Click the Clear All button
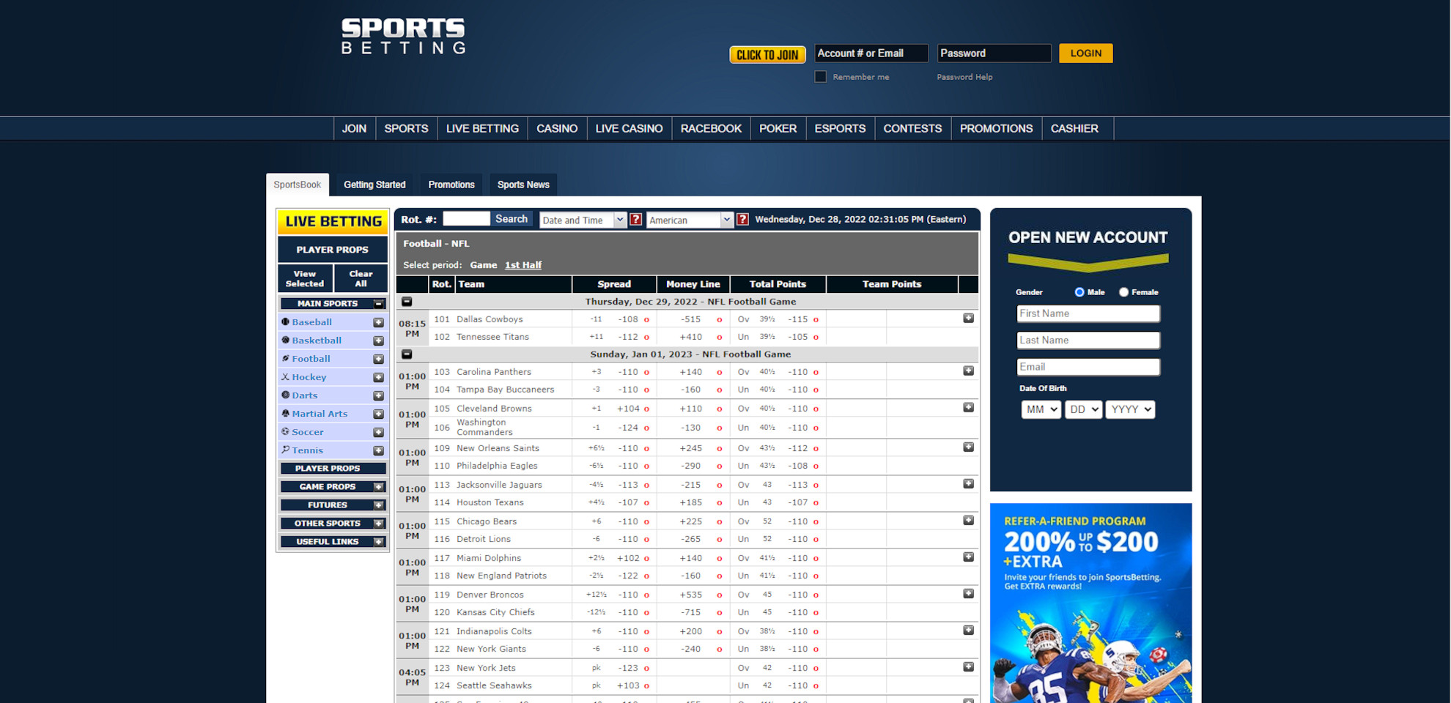 [x=361, y=278]
